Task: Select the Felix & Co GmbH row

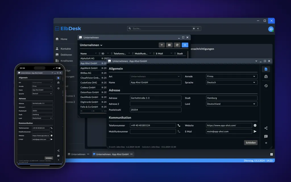Action: [x=93, y=107]
